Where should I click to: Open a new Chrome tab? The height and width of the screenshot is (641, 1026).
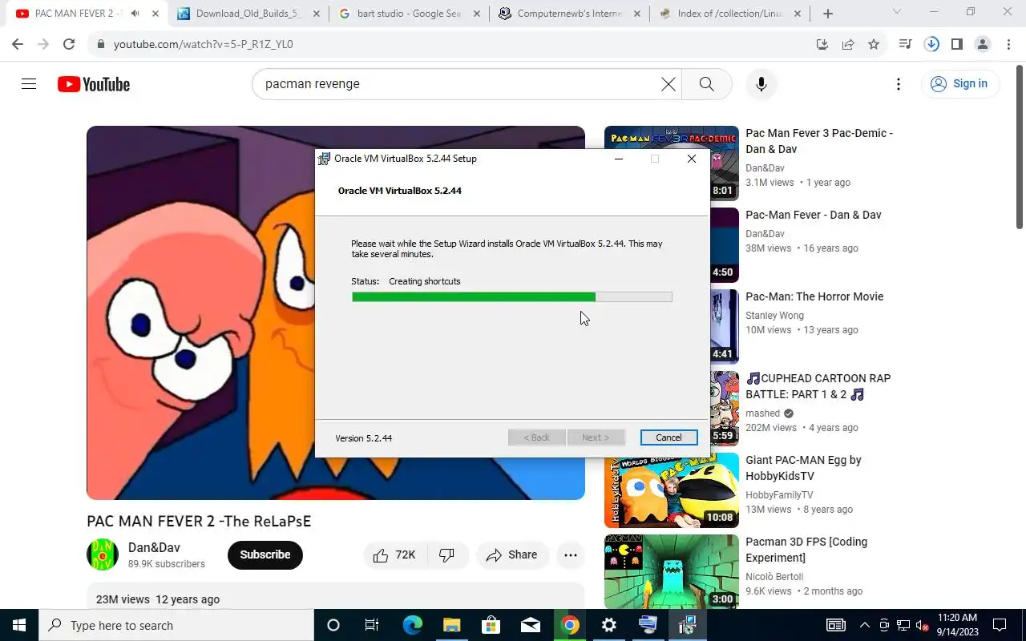(x=828, y=14)
